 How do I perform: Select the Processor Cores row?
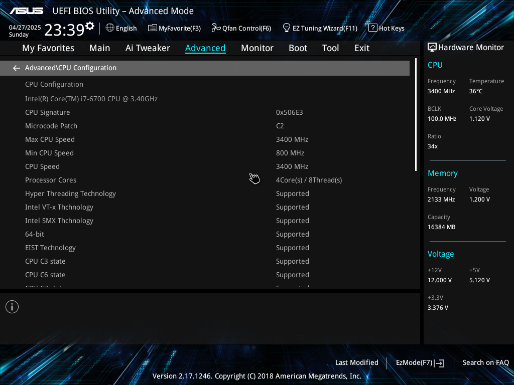coord(205,180)
